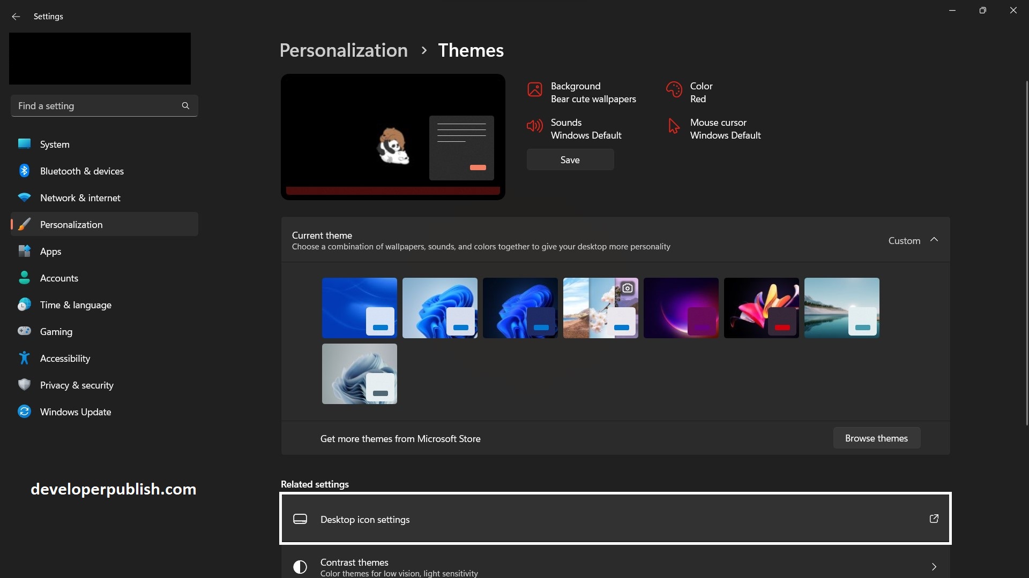Open Color settings via the palette icon
Screen dimensions: 1029x578
pos(674,90)
